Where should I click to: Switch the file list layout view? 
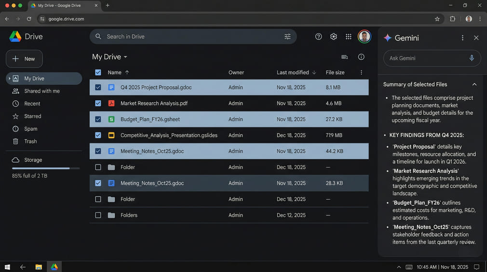pos(344,57)
